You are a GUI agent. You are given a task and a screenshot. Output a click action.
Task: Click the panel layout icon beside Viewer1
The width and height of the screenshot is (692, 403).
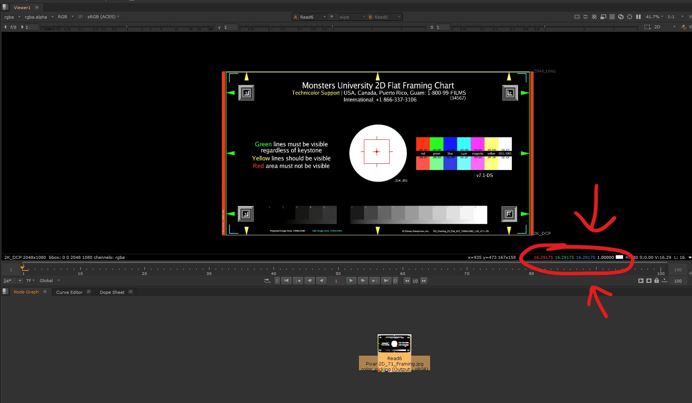click(5, 7)
